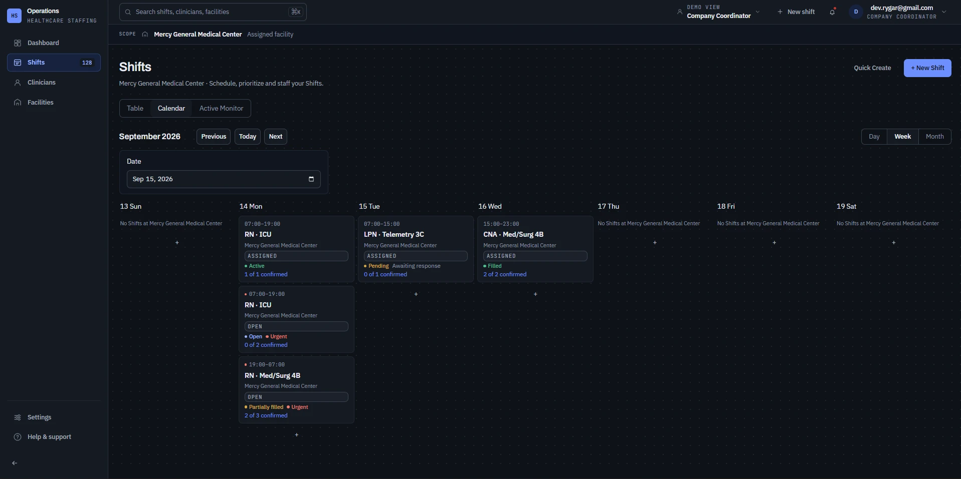Open the LPN · Telemetry 3C shift
Image resolution: width=961 pixels, height=479 pixels.
pyautogui.click(x=416, y=249)
